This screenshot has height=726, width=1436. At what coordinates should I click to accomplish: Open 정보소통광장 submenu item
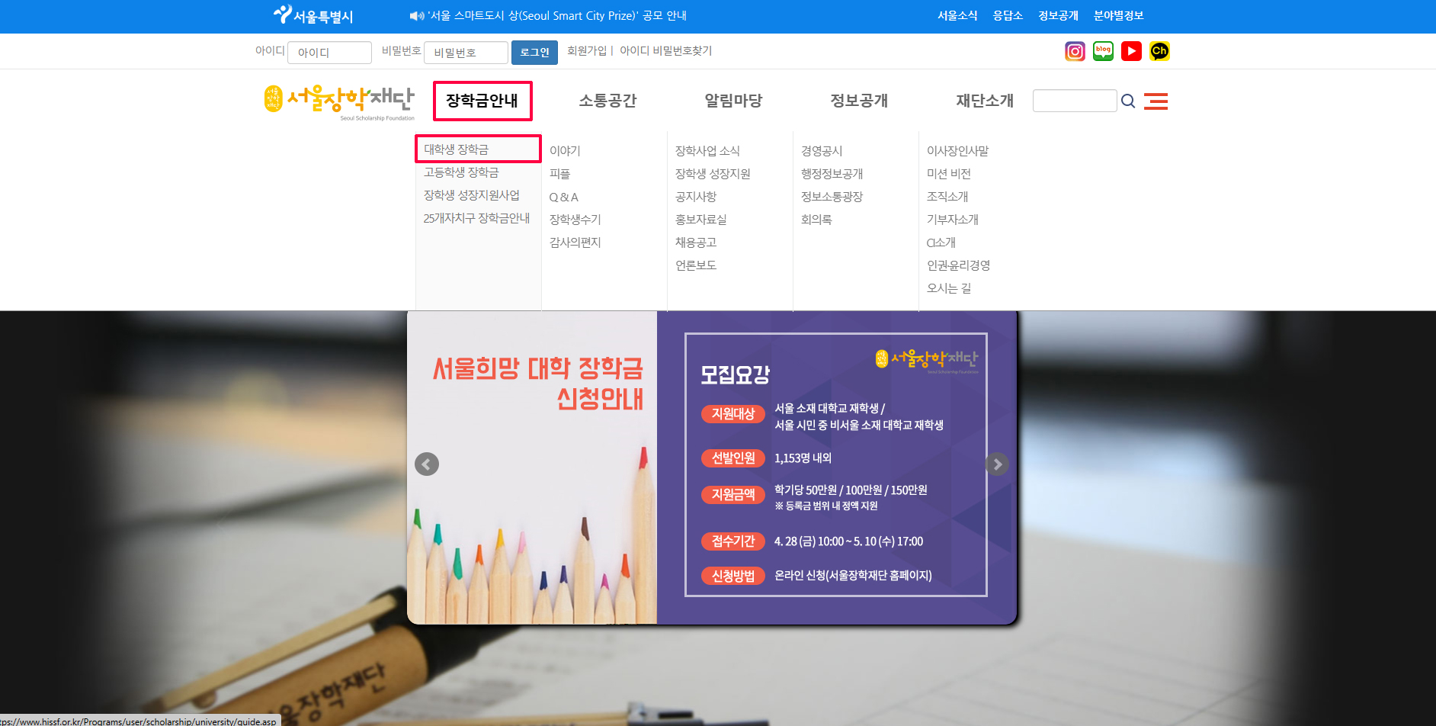(x=832, y=197)
